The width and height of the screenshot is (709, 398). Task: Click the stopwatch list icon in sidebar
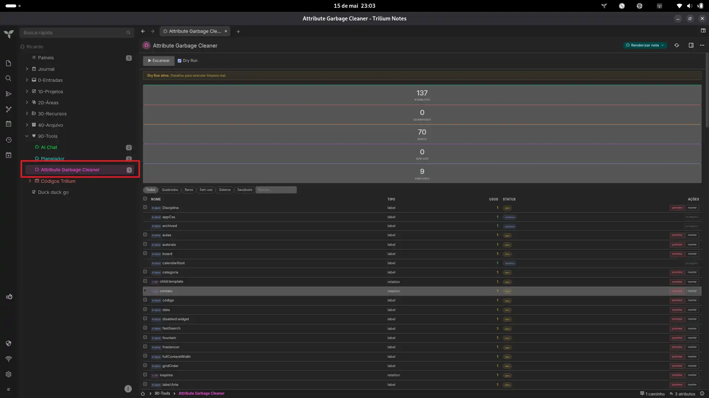(9, 297)
